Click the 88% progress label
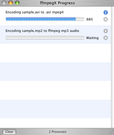 pos(90,19)
